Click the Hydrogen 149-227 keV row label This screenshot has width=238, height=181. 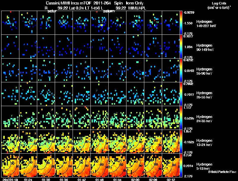click(206, 24)
